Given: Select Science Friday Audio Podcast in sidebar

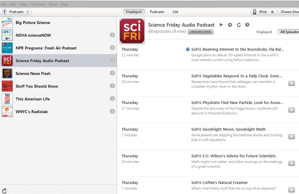Looking at the screenshot, I should 58,61.
